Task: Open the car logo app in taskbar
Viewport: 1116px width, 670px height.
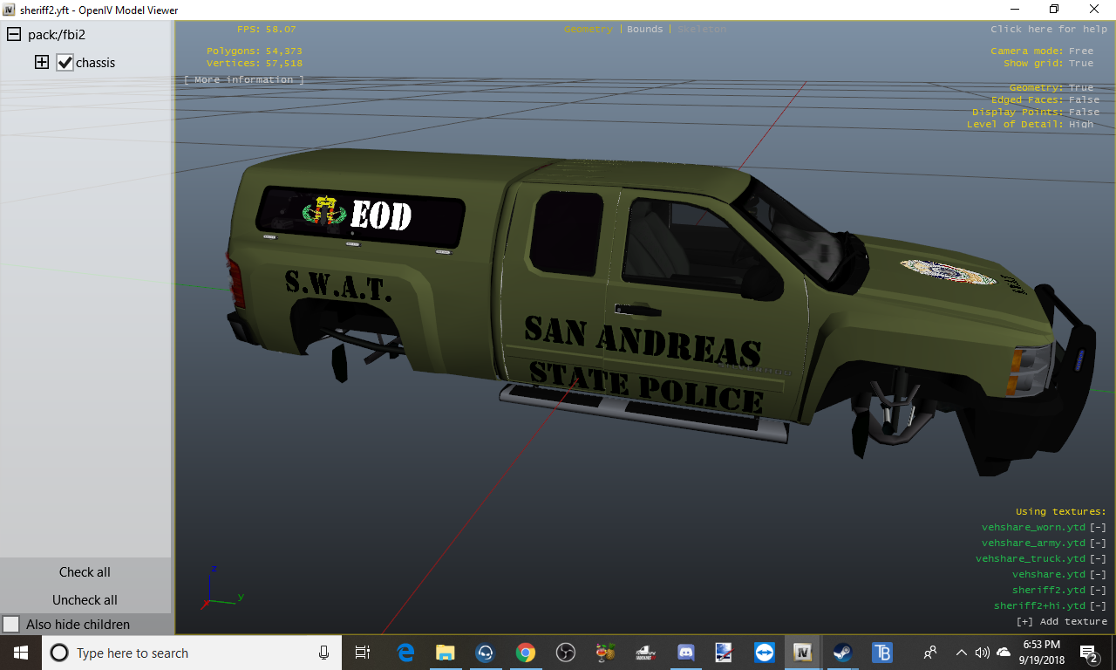Action: 645,653
